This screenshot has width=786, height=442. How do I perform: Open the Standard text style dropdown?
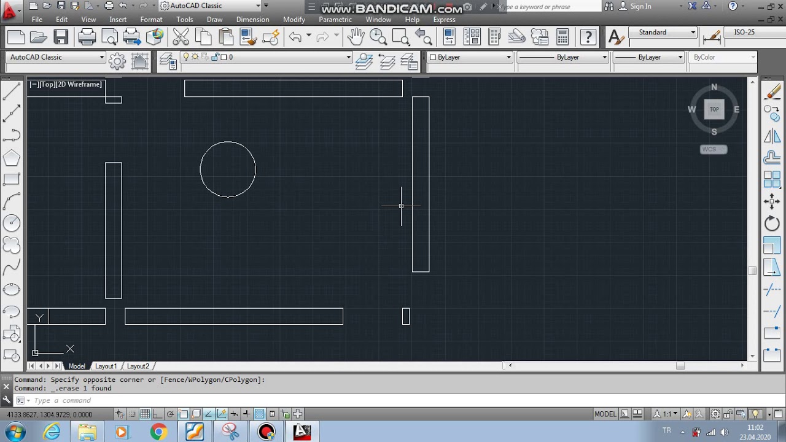pyautogui.click(x=663, y=33)
